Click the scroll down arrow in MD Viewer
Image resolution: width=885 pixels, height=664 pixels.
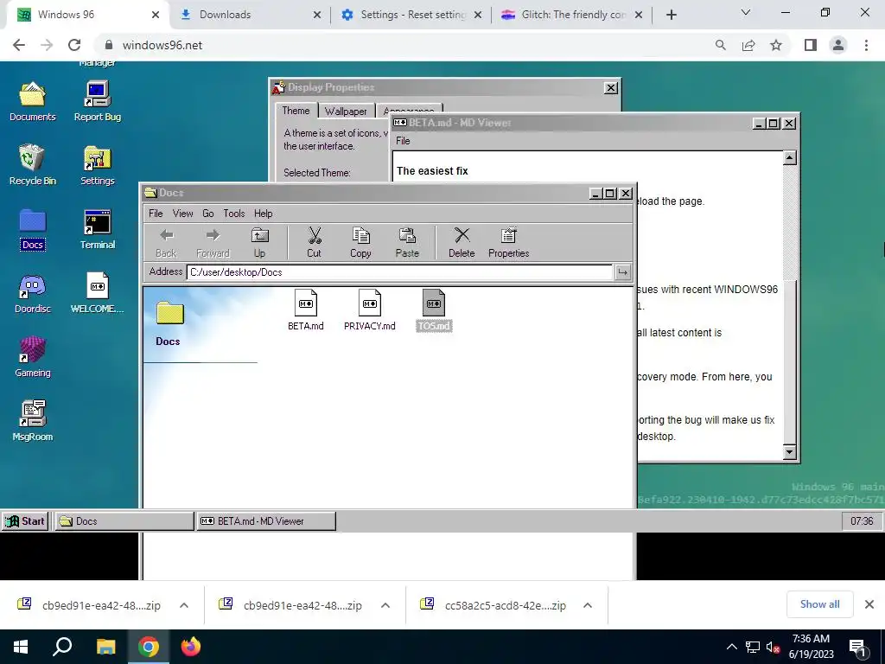pyautogui.click(x=790, y=451)
